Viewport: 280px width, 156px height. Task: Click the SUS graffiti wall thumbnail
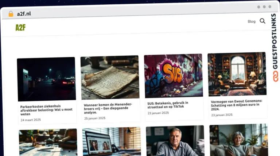click(x=173, y=75)
